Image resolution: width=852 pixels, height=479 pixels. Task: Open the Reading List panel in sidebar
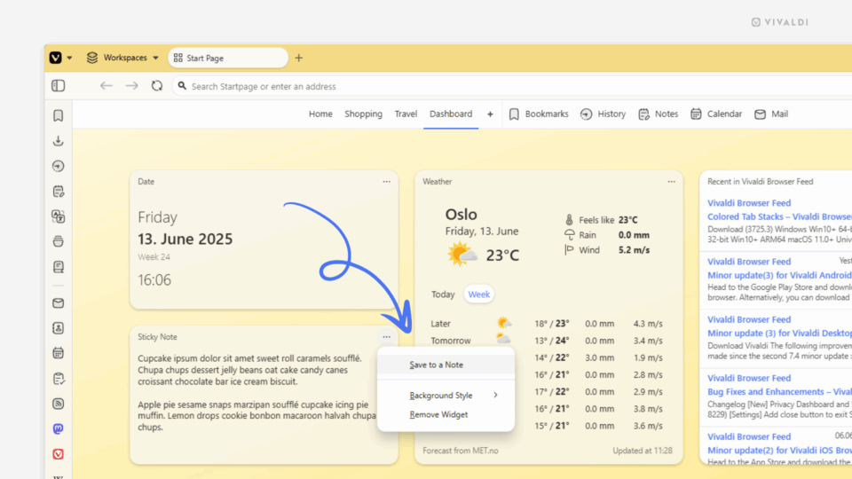coord(59,267)
